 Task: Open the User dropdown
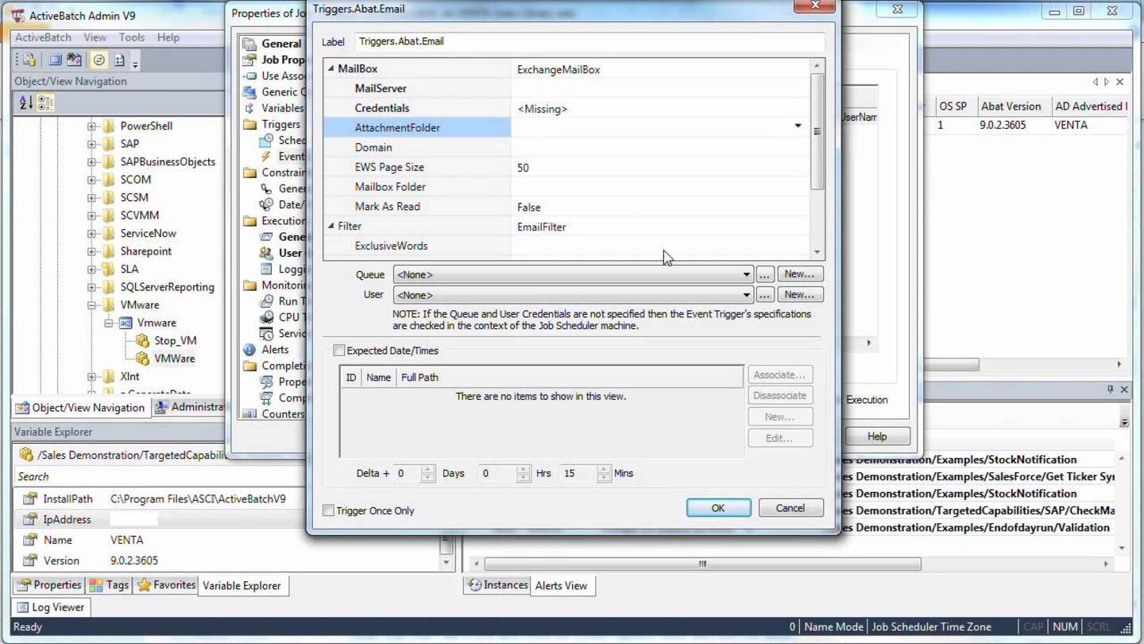click(746, 295)
